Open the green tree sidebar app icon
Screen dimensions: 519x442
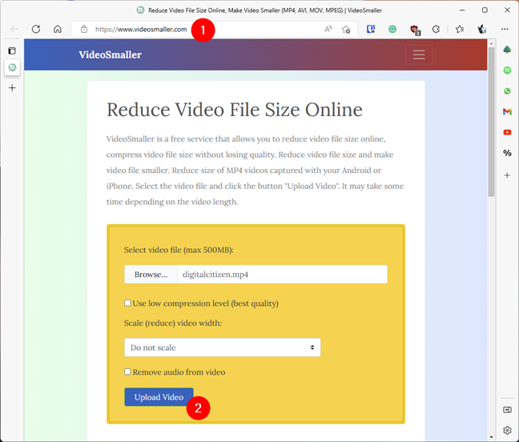[x=507, y=50]
